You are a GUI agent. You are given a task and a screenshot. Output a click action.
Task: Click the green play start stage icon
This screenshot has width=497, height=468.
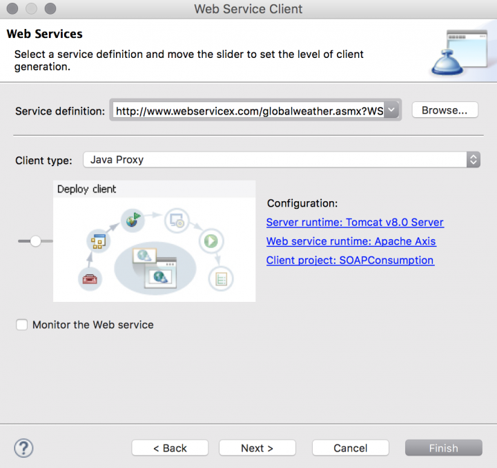tap(210, 241)
